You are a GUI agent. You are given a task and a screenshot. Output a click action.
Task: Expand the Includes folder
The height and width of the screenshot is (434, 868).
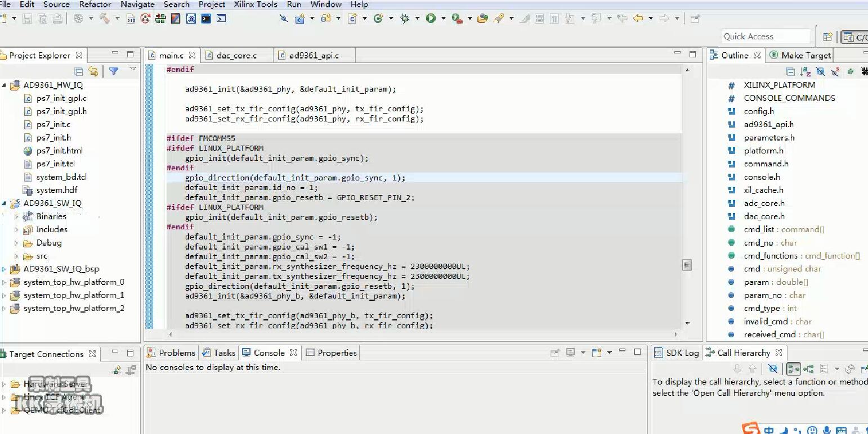click(16, 229)
